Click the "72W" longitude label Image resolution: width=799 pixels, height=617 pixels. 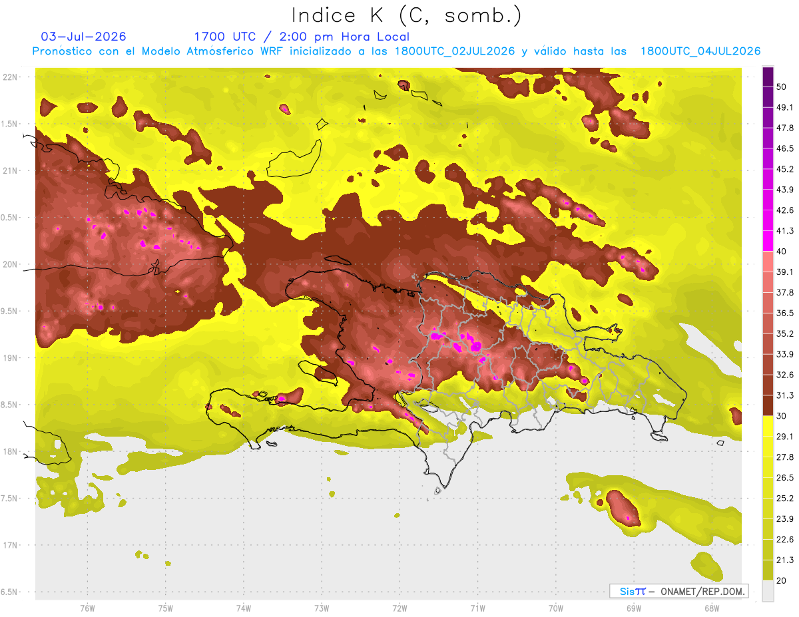400,608
